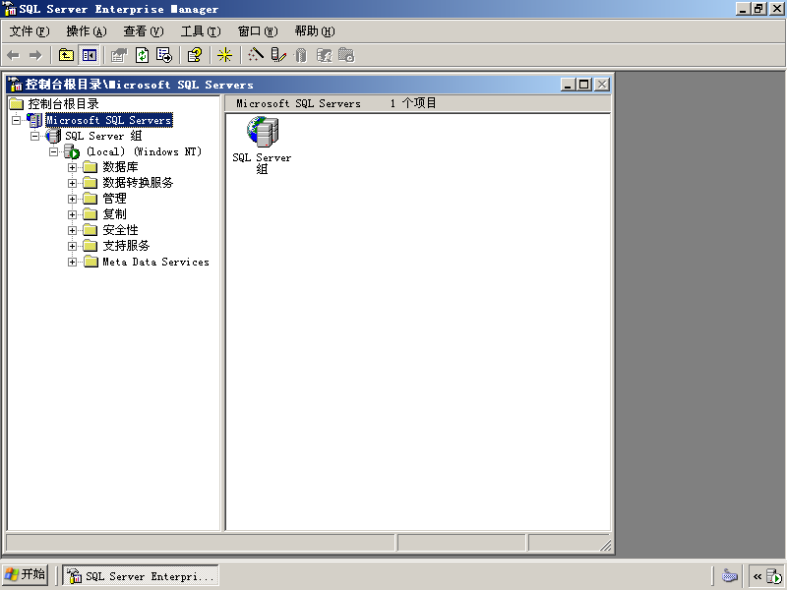
Task: Click the 管理 folder icon
Action: point(90,199)
